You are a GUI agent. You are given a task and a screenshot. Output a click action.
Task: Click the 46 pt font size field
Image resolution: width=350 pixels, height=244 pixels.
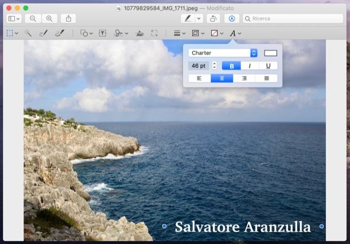click(199, 65)
